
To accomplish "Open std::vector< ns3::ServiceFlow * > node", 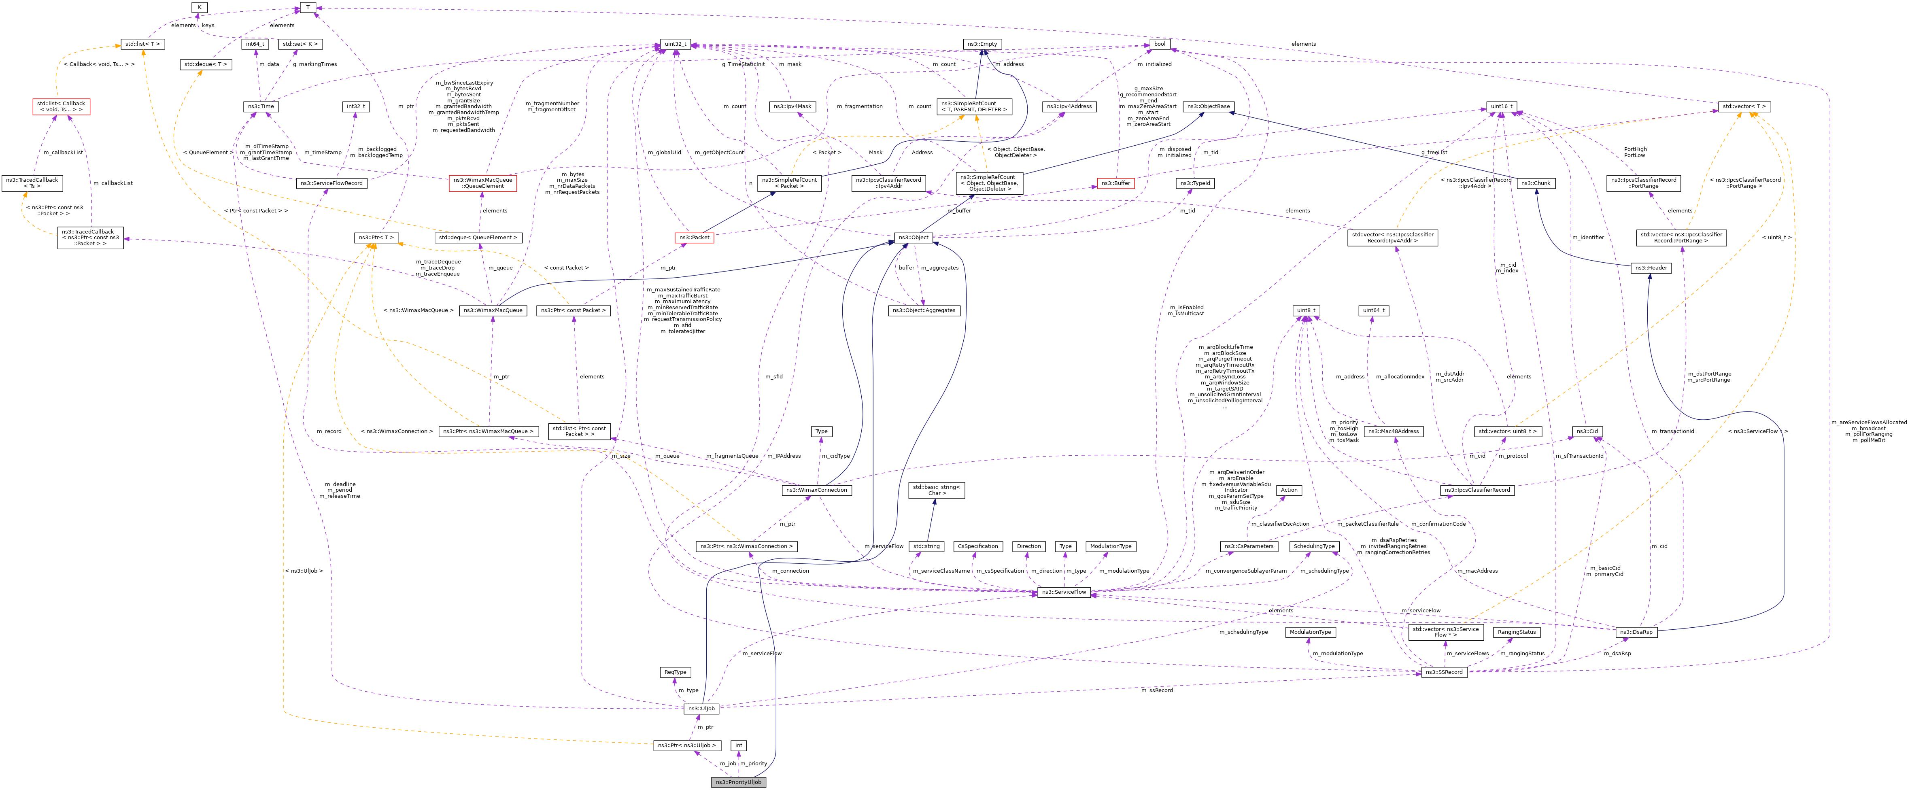I will click(x=1445, y=632).
